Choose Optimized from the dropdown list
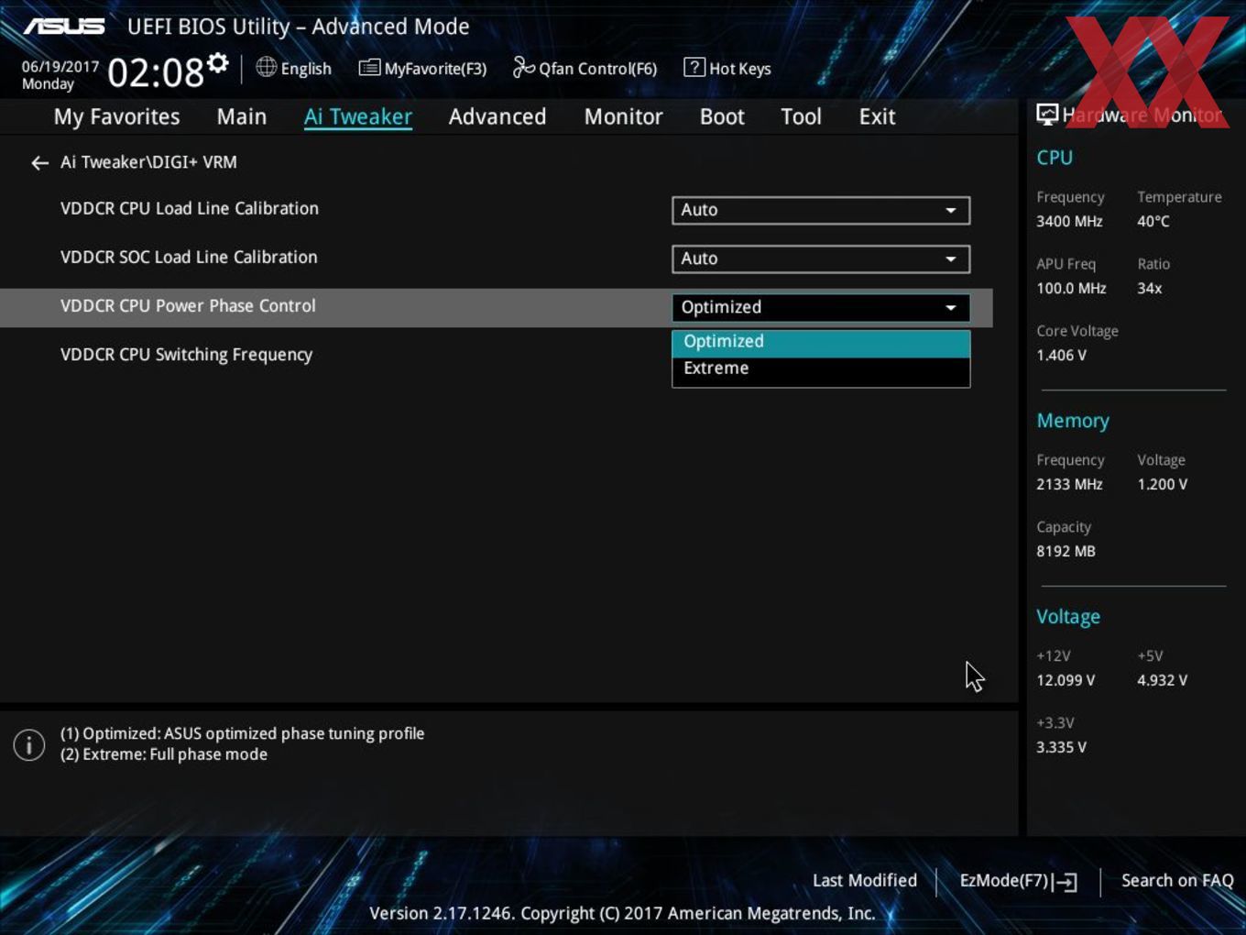The image size is (1246, 935). tap(821, 342)
